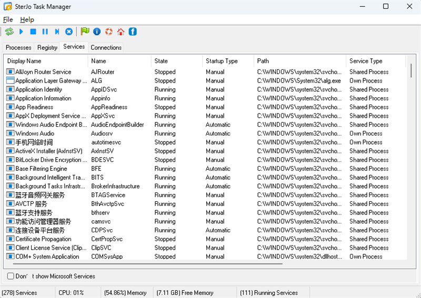Sort by Display Name column header

(x=46, y=61)
